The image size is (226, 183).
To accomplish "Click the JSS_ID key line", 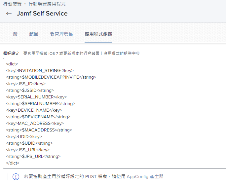I will click(x=26, y=84).
